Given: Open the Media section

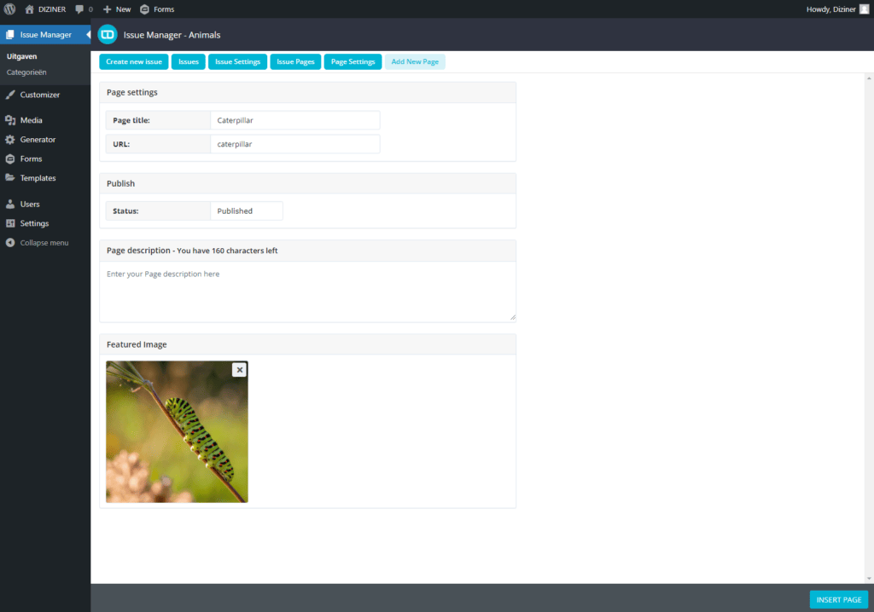Looking at the screenshot, I should [x=31, y=120].
